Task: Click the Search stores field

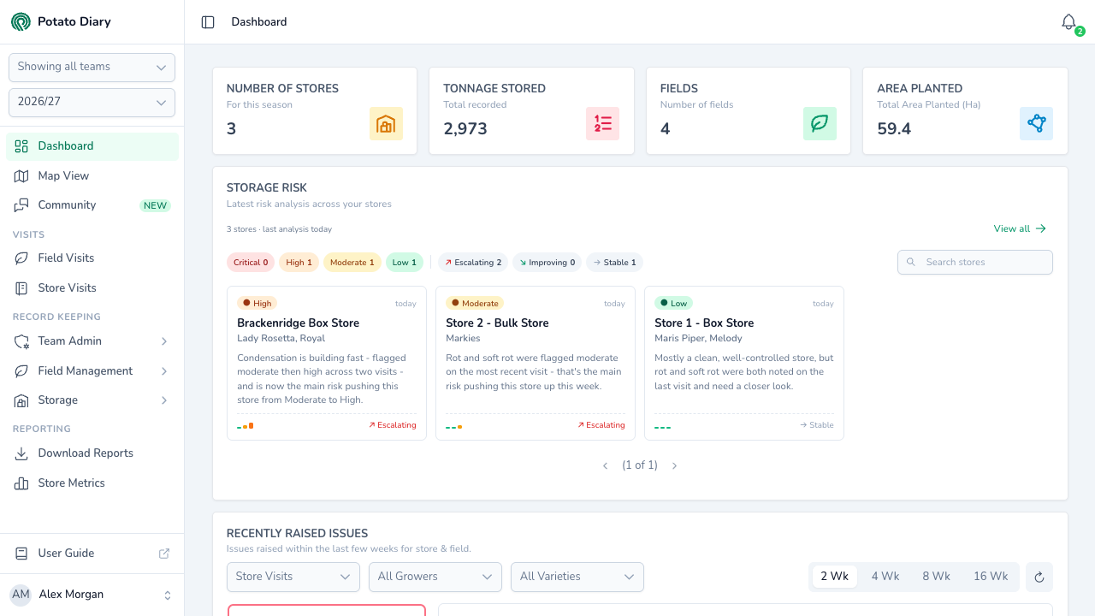Action: point(975,263)
